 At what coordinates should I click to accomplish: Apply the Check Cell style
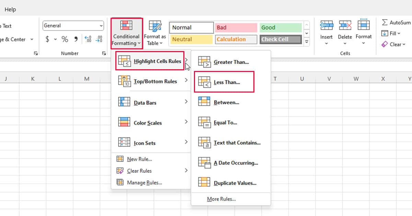point(281,39)
